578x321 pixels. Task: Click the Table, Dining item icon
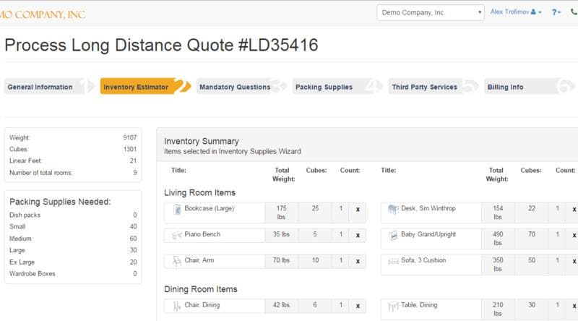point(393,306)
